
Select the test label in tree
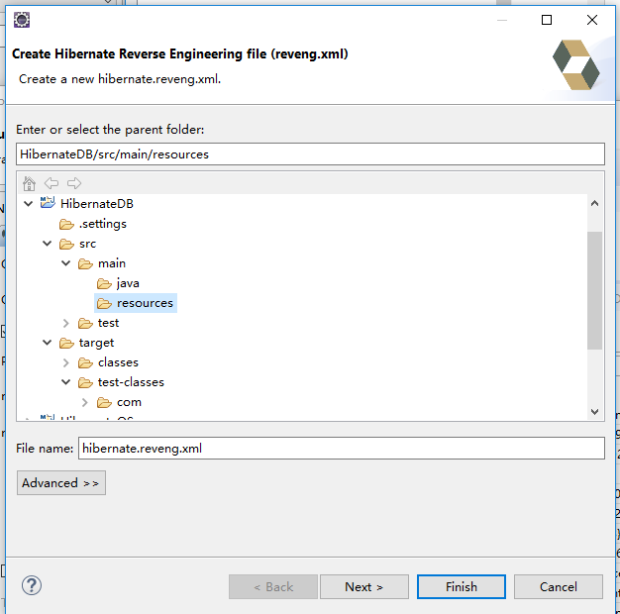(x=108, y=324)
